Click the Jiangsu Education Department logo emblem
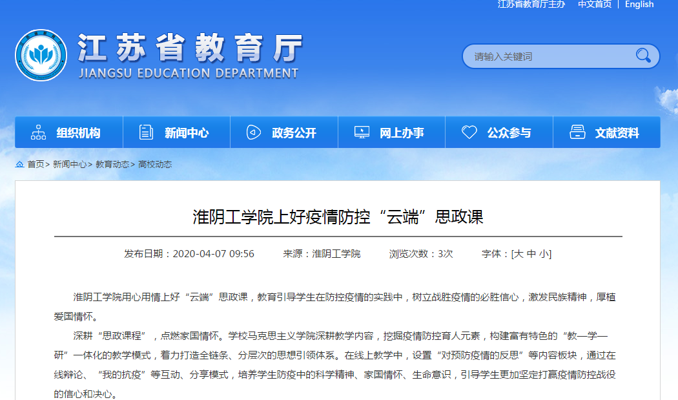Image resolution: width=678 pixels, height=400 pixels. click(x=41, y=55)
